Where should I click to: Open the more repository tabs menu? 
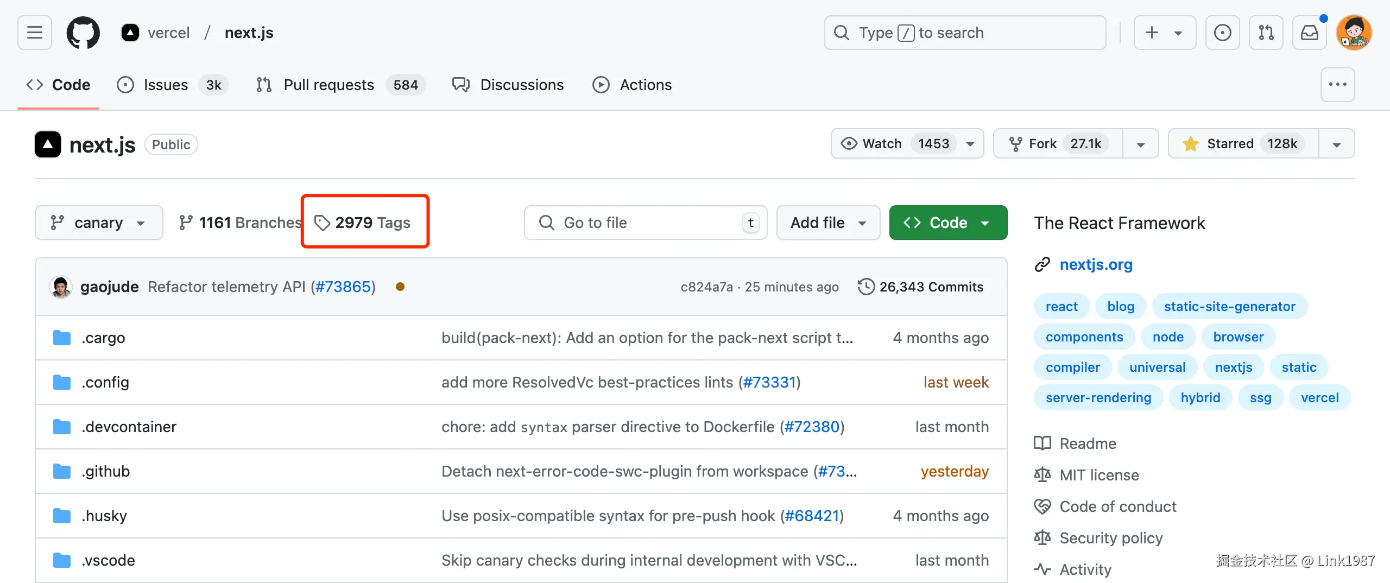pyautogui.click(x=1338, y=85)
